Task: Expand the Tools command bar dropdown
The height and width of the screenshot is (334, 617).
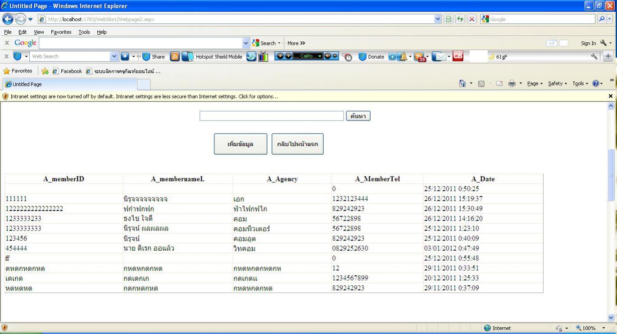Action: tap(580, 83)
